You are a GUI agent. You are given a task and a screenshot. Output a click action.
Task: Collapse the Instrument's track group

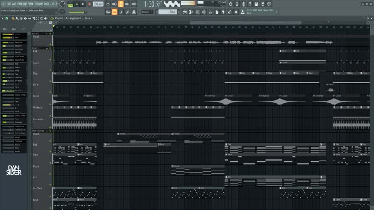pyautogui.click(x=47, y=131)
